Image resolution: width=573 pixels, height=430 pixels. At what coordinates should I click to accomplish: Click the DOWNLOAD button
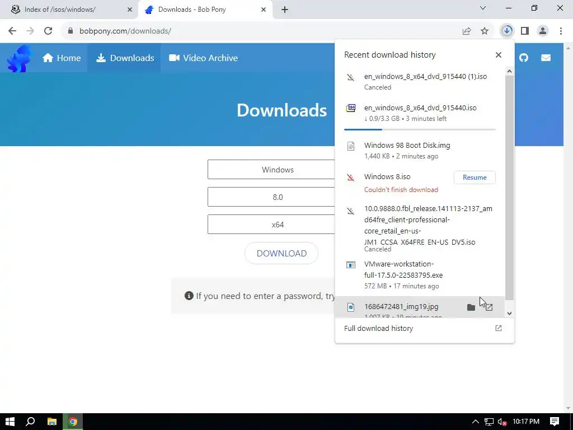281,254
